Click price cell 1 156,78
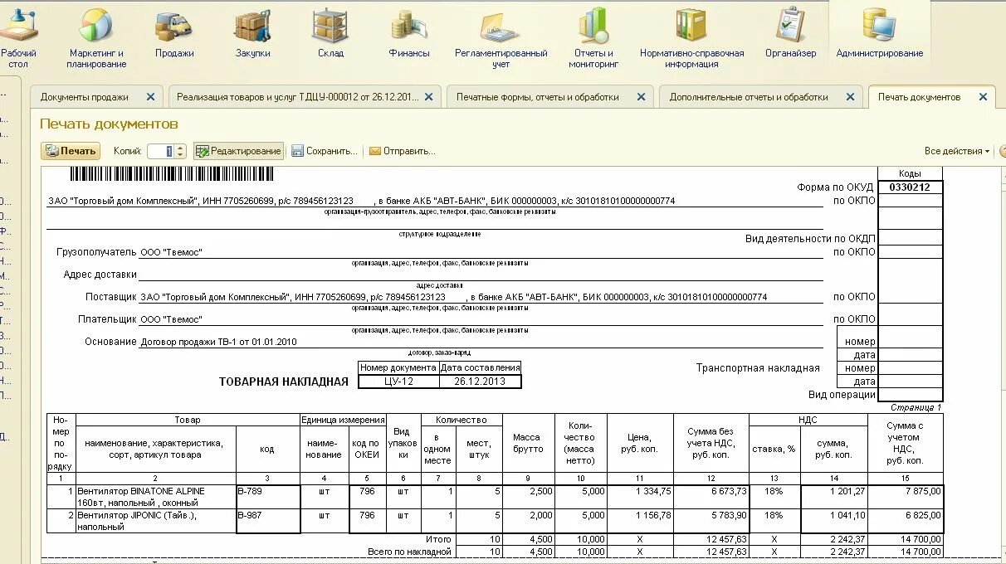Screen dimensions: 1006x564 tap(639, 520)
